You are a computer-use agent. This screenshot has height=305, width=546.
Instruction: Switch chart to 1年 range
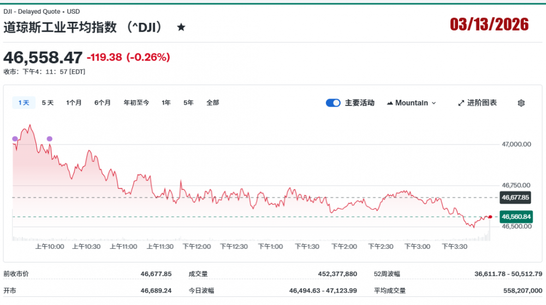click(166, 102)
